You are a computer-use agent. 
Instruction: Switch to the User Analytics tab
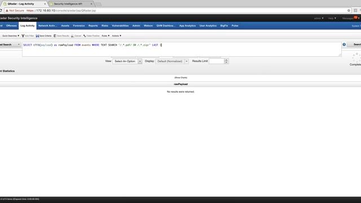[208, 26]
